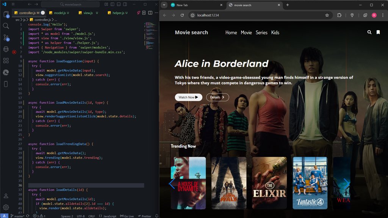The height and width of the screenshot is (218, 388).
Task: Open Chrome tab search dropdown arrow
Action: point(164,5)
